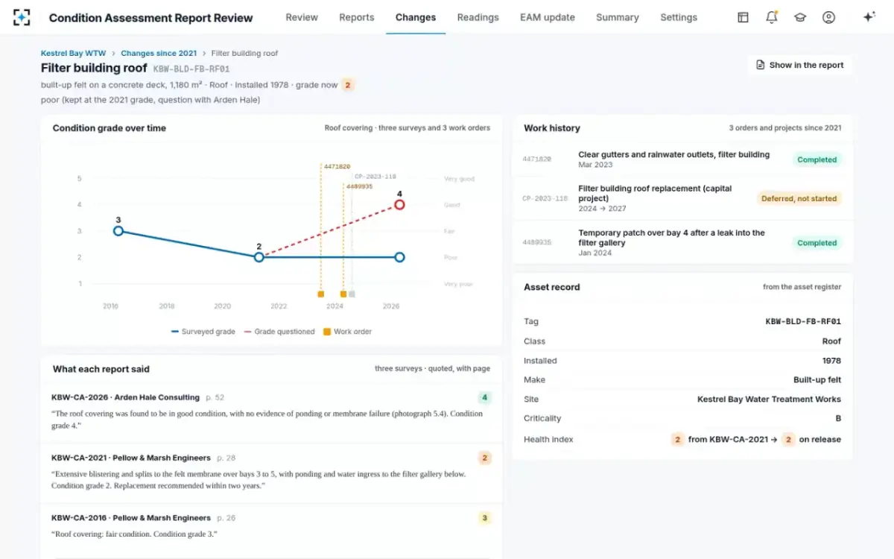
Task: Click the grade now 2 badge in header
Action: (x=348, y=85)
